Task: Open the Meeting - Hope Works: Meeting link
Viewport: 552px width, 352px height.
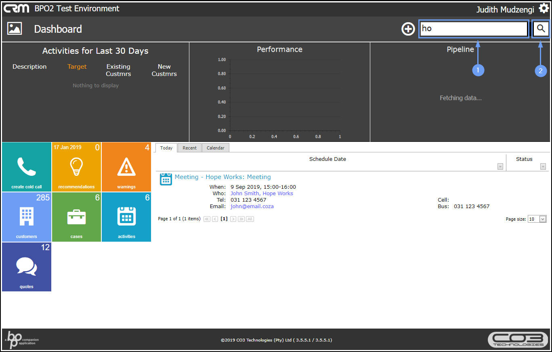Action: pyautogui.click(x=223, y=177)
